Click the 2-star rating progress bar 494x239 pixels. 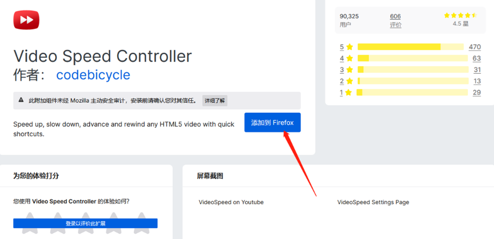[x=411, y=81]
